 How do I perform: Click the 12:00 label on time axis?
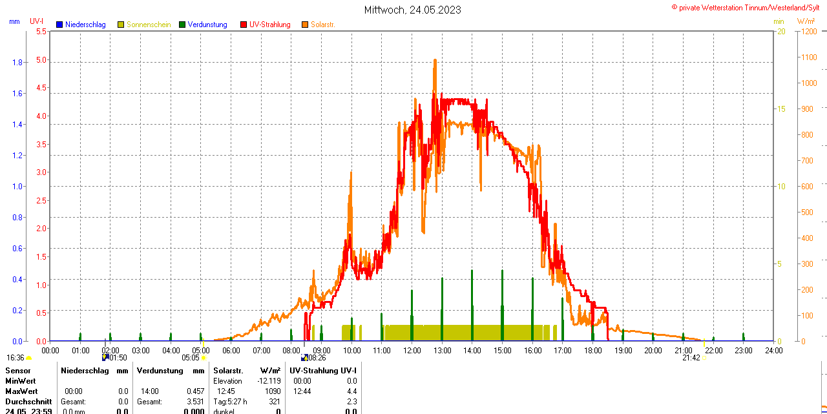(x=412, y=351)
